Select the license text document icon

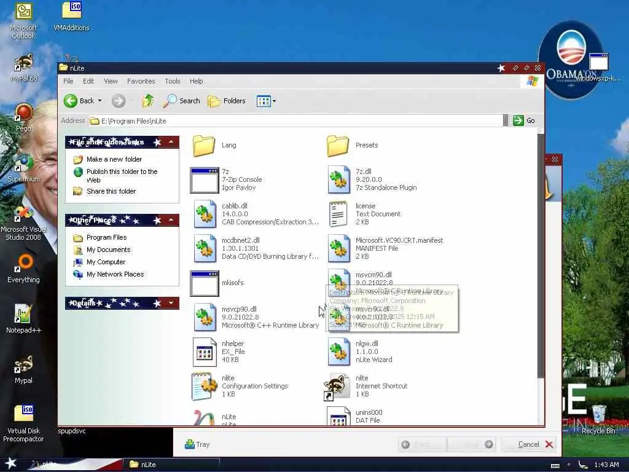338,214
